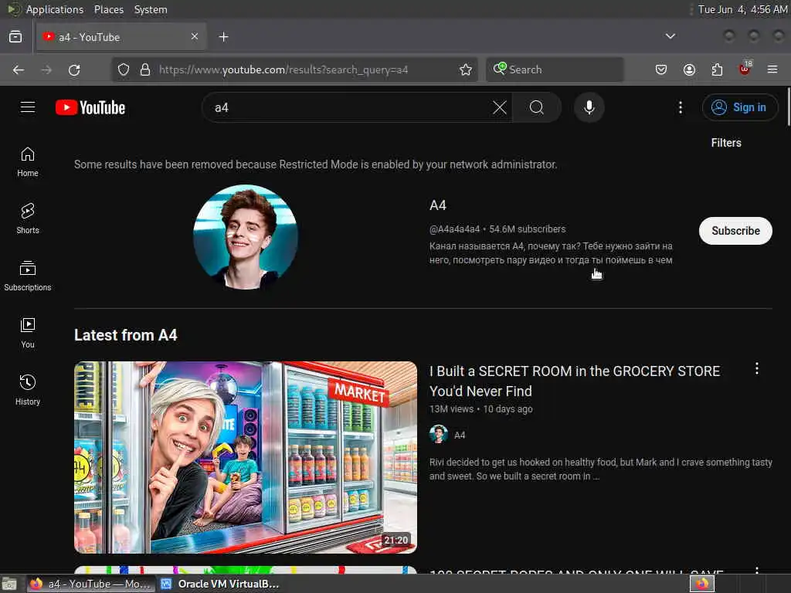This screenshot has height=593, width=791.
Task: Switch to Oracle VM VirtualBox taskbar window
Action: tap(220, 584)
